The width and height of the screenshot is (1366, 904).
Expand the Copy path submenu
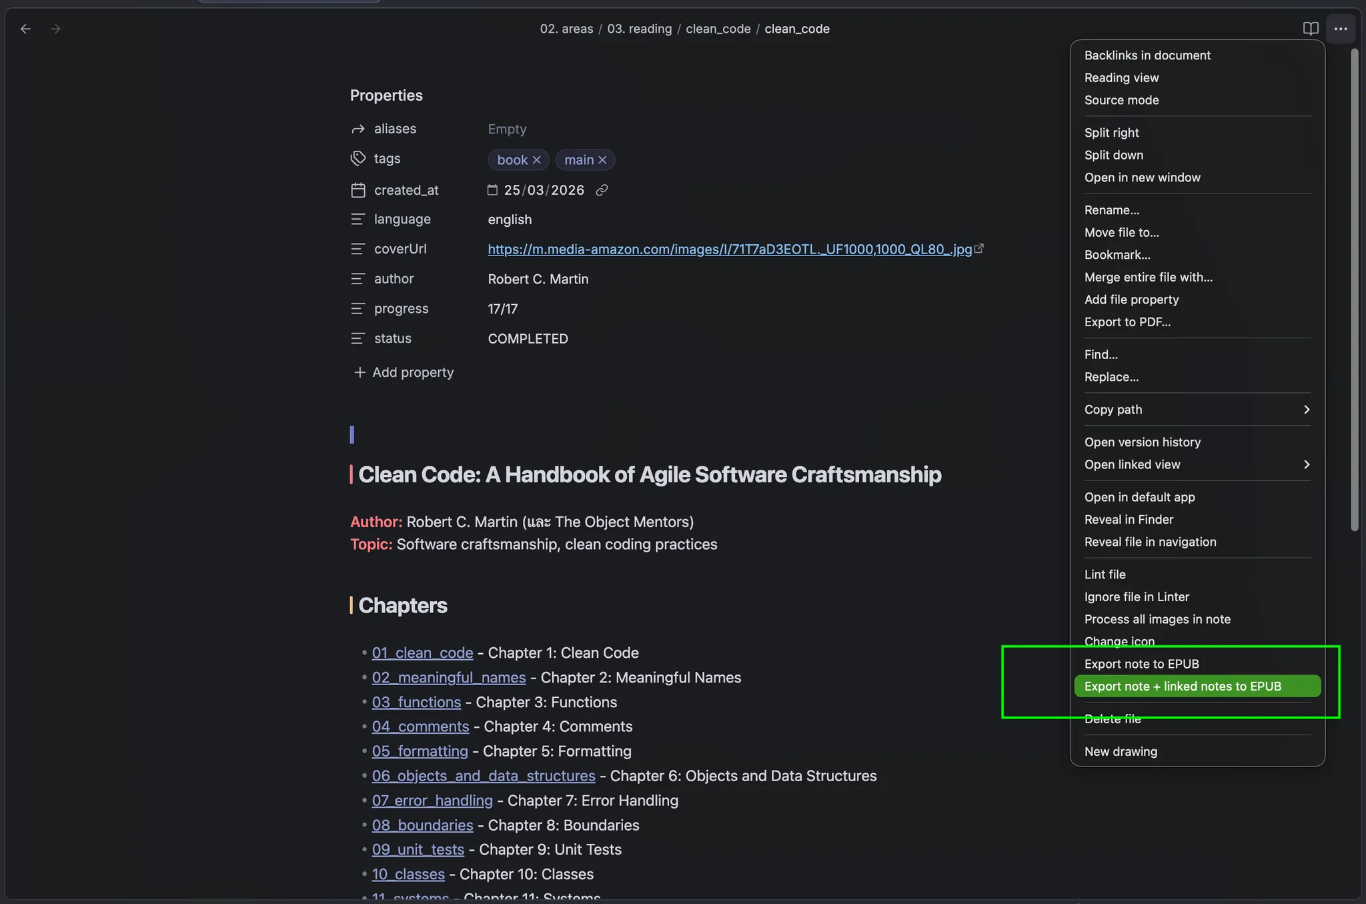click(x=1197, y=410)
